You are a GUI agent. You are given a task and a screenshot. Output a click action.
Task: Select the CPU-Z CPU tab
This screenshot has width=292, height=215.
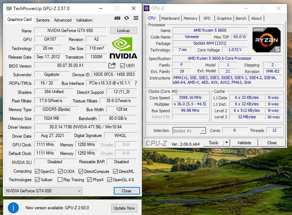point(152,18)
